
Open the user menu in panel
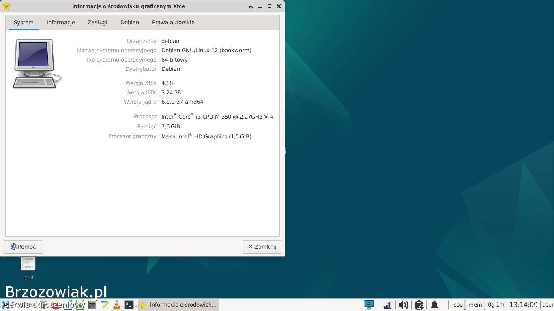[x=548, y=305]
